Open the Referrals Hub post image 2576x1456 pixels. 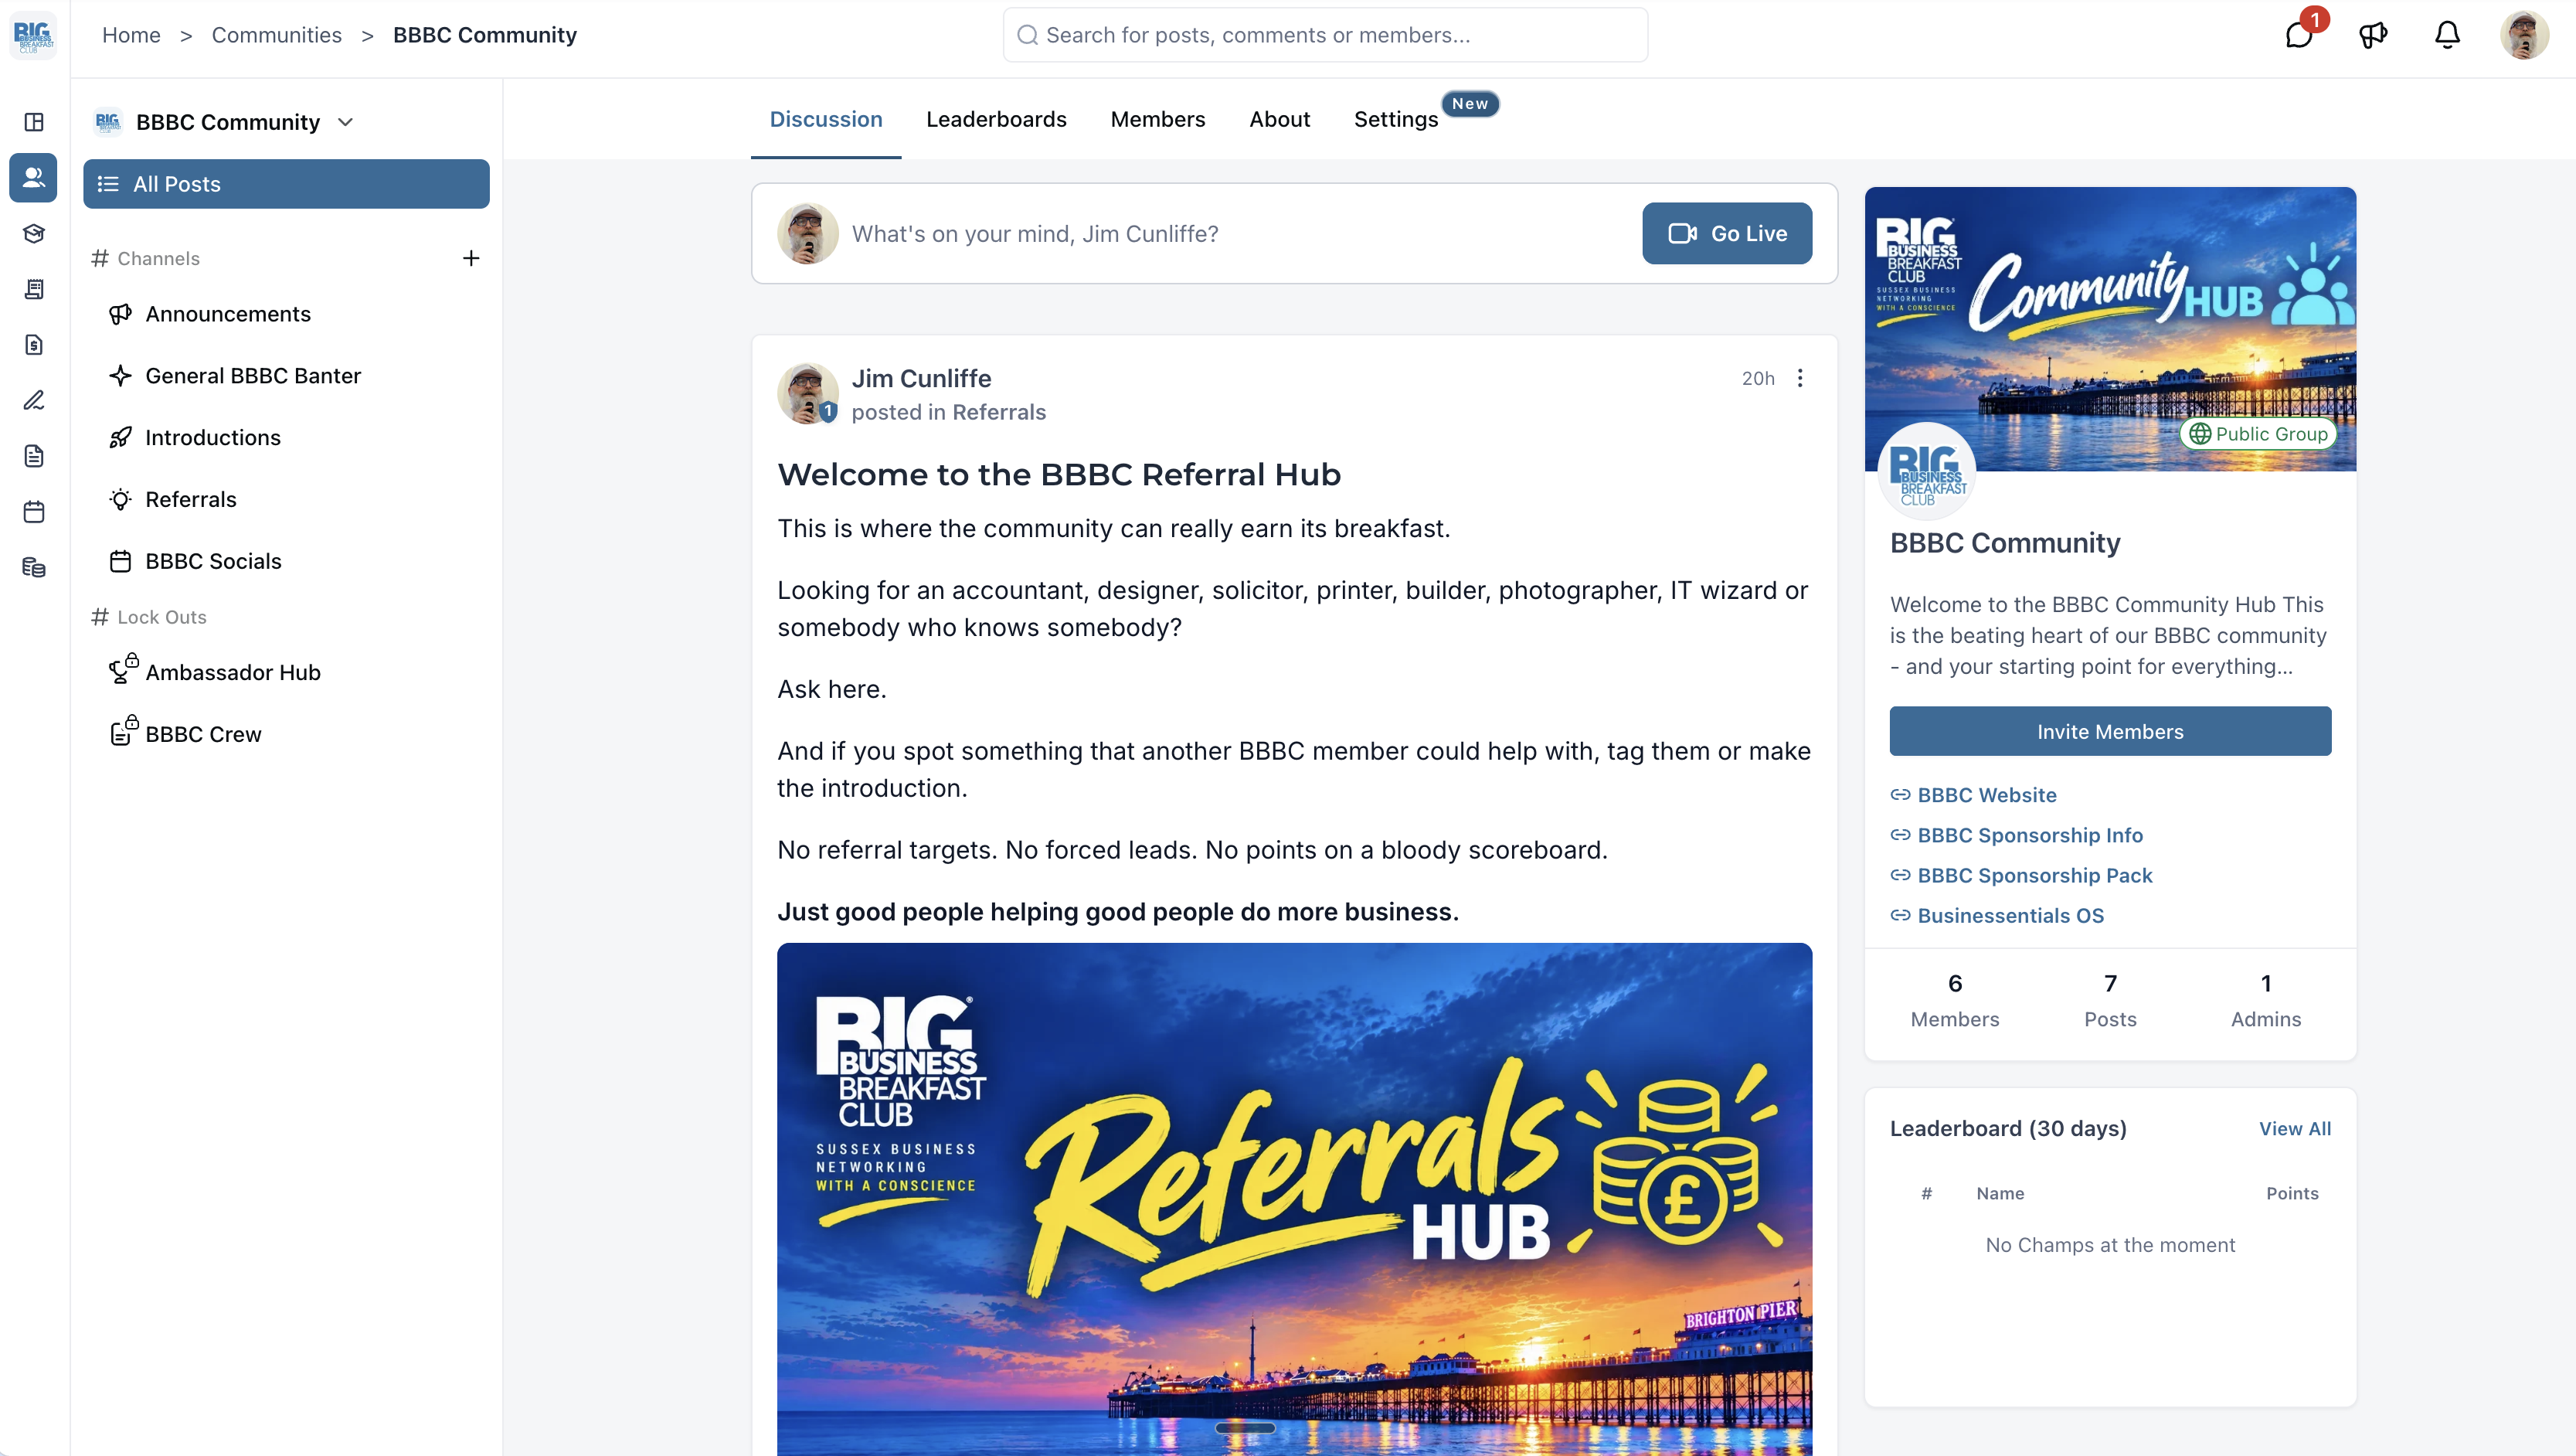pyautogui.click(x=1294, y=1199)
